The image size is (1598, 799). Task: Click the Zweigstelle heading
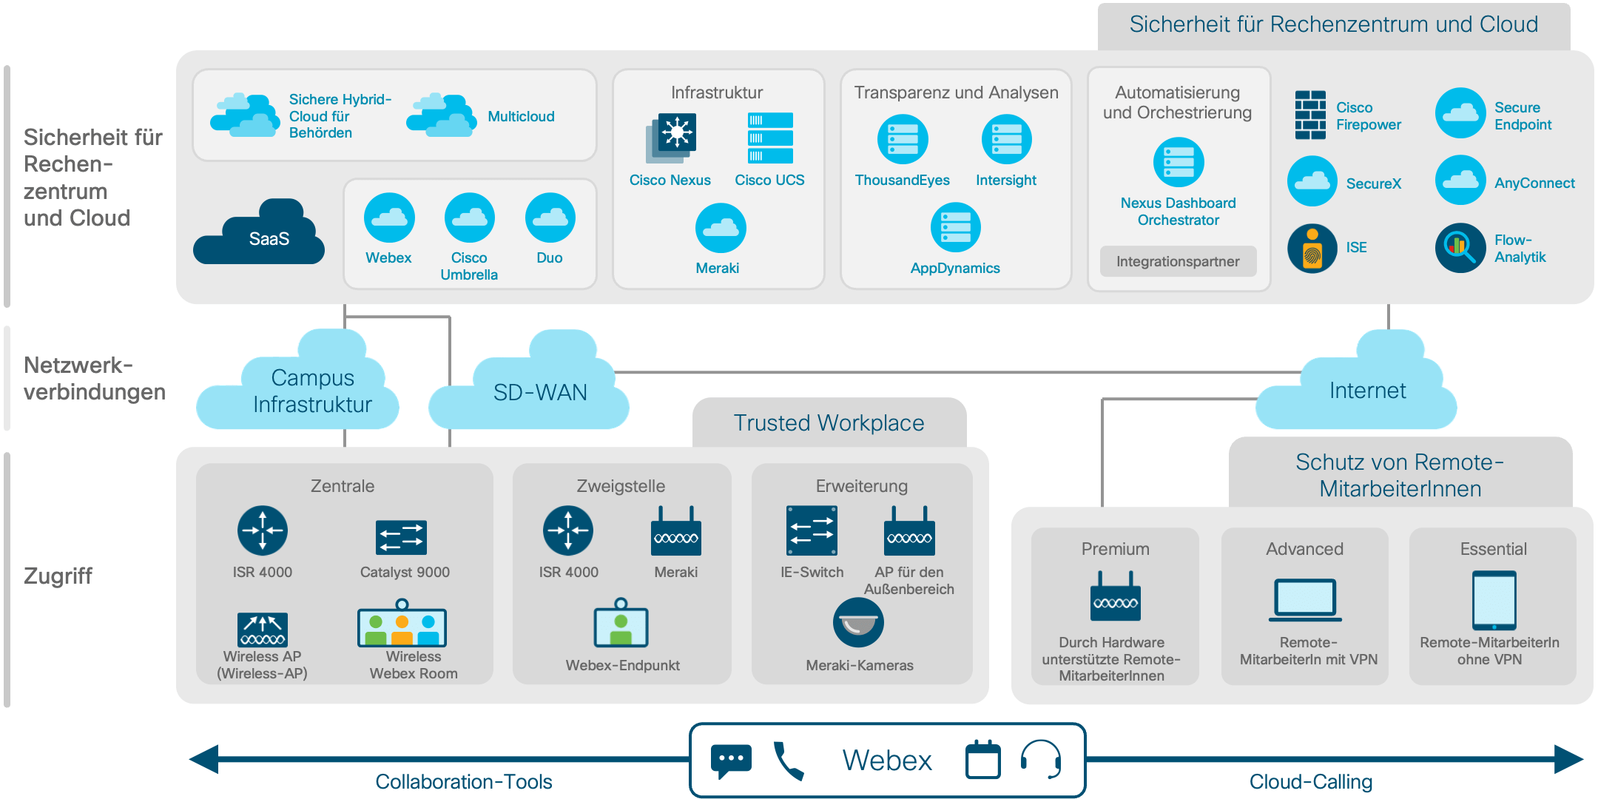click(621, 486)
